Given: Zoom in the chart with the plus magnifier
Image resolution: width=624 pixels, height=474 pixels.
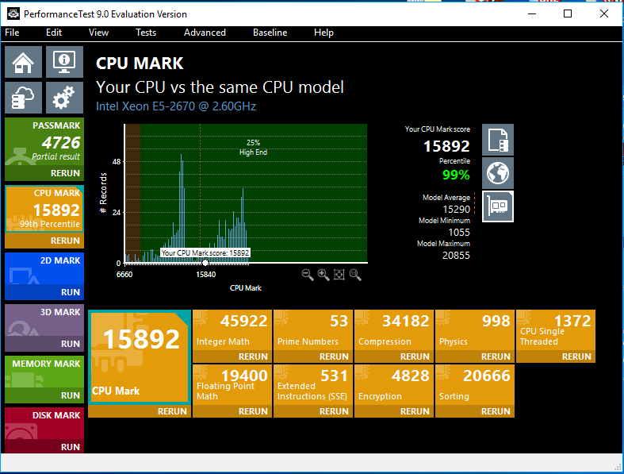Looking at the screenshot, I should click(x=323, y=275).
